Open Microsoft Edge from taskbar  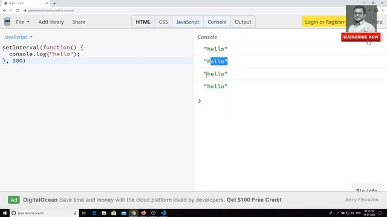tap(94, 213)
